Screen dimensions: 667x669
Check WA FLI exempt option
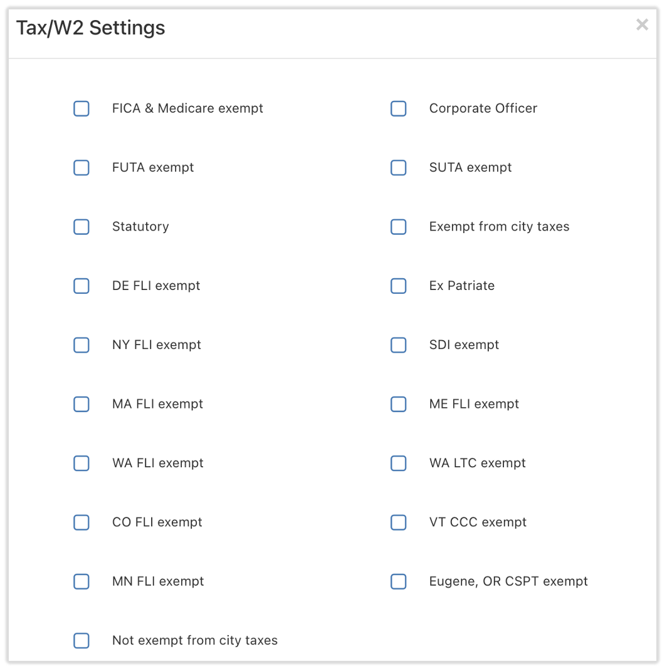pyautogui.click(x=81, y=464)
